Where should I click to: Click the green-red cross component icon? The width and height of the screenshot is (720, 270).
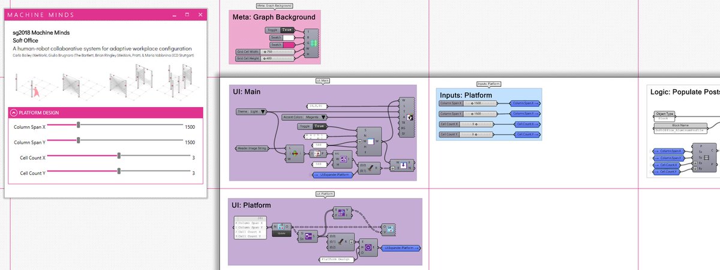pyautogui.click(x=295, y=153)
